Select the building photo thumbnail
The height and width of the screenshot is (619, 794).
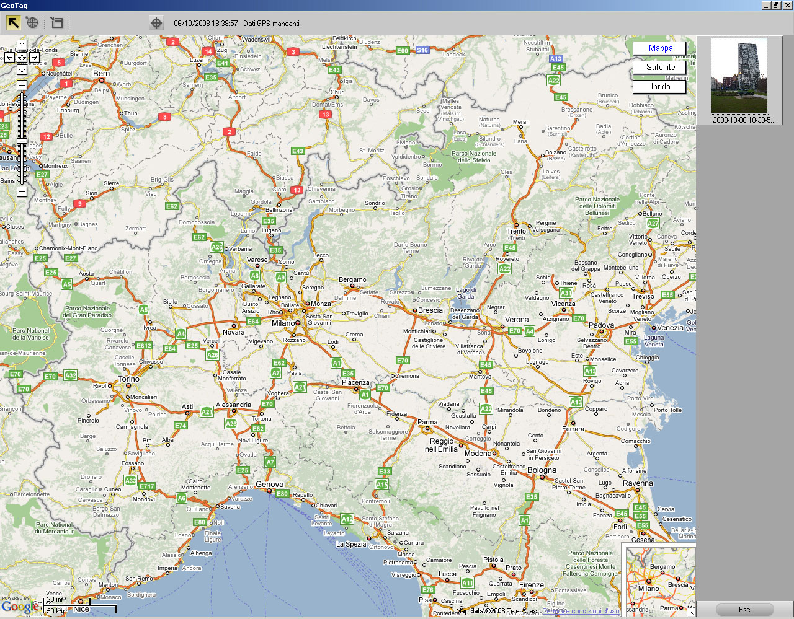point(739,76)
